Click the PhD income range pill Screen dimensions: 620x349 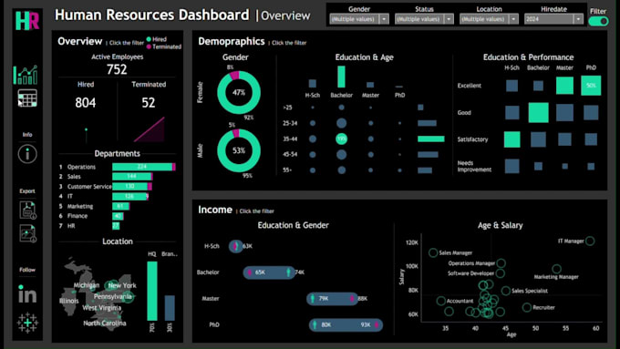(x=346, y=324)
